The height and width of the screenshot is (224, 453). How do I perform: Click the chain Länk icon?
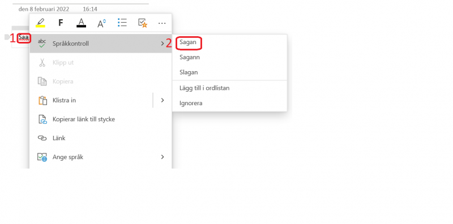[42, 138]
